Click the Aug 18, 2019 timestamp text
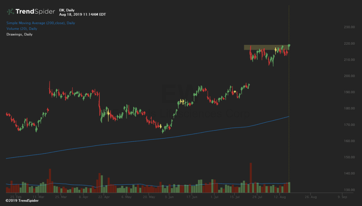The image size is (362, 206). coord(82,15)
